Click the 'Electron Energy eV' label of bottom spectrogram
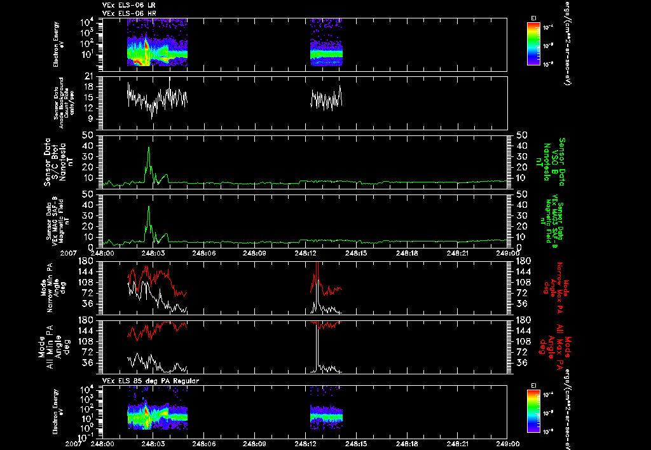 58,411
